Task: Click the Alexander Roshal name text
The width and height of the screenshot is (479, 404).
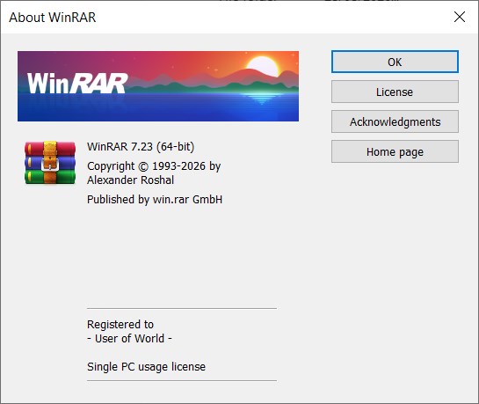Action: pyautogui.click(x=130, y=180)
